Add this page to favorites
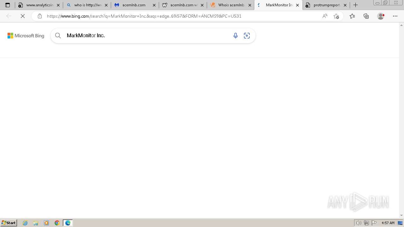Screen dimensions: 404x227 336,16
